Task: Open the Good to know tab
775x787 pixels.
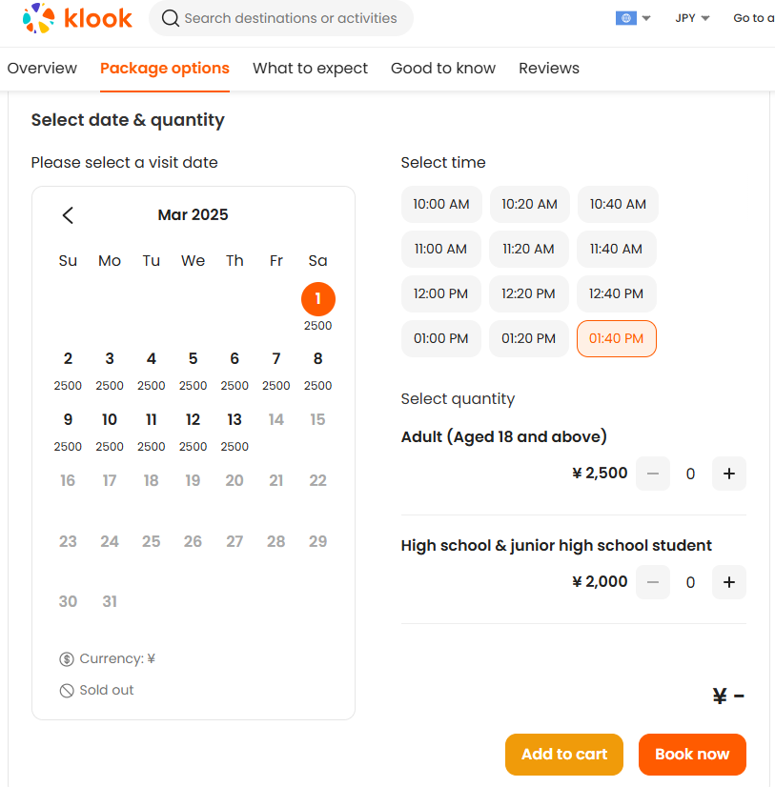Action: tap(443, 69)
